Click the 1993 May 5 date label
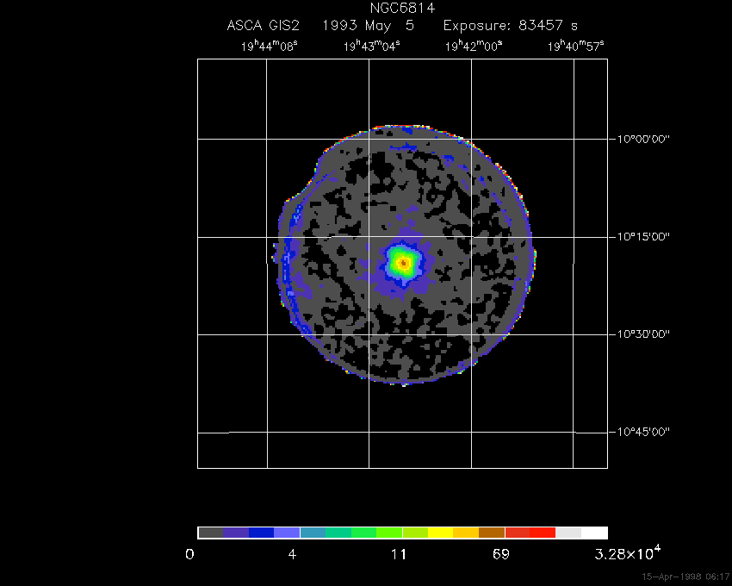The image size is (732, 586). click(368, 25)
